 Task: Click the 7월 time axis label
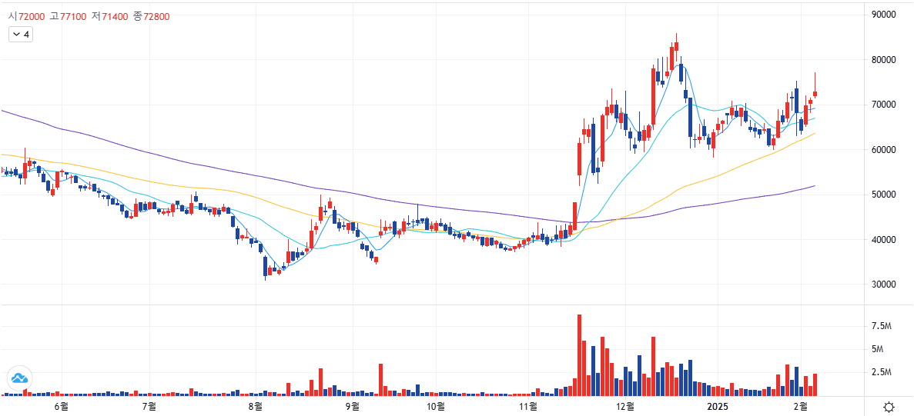coord(150,405)
